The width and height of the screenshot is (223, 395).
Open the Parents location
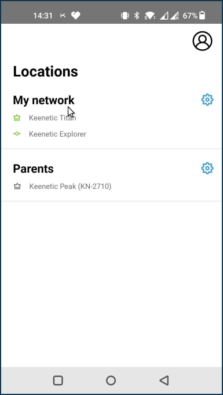(33, 169)
